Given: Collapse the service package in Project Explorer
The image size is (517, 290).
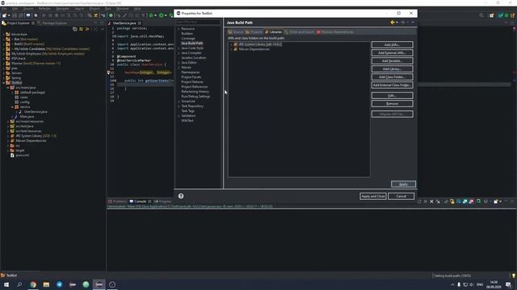Looking at the screenshot, I should pyautogui.click(x=13, y=107).
